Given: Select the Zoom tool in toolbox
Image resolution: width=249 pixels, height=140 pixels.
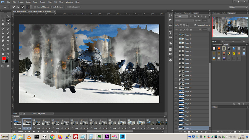Looking at the screenshot, I should (x=8, y=54).
